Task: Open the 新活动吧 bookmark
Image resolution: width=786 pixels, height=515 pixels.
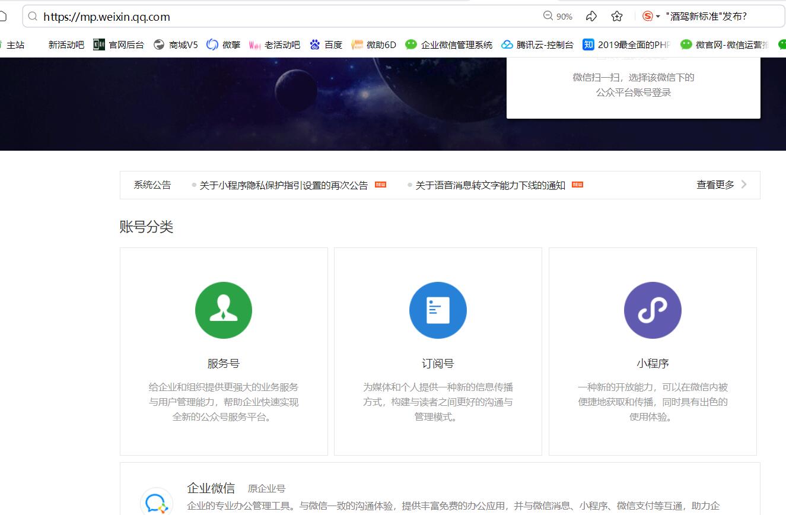Action: [66, 44]
